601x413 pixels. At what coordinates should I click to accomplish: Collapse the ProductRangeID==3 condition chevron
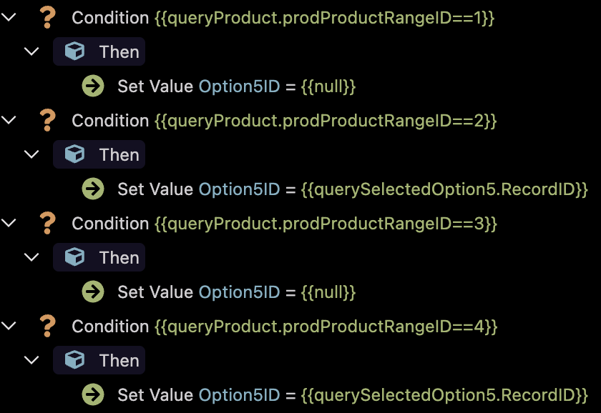pos(9,223)
